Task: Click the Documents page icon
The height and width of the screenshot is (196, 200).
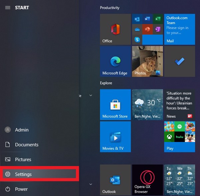Action: tap(8, 144)
